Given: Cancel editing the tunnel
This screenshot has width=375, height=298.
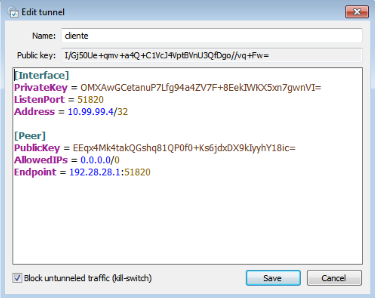Looking at the screenshot, I should point(334,278).
